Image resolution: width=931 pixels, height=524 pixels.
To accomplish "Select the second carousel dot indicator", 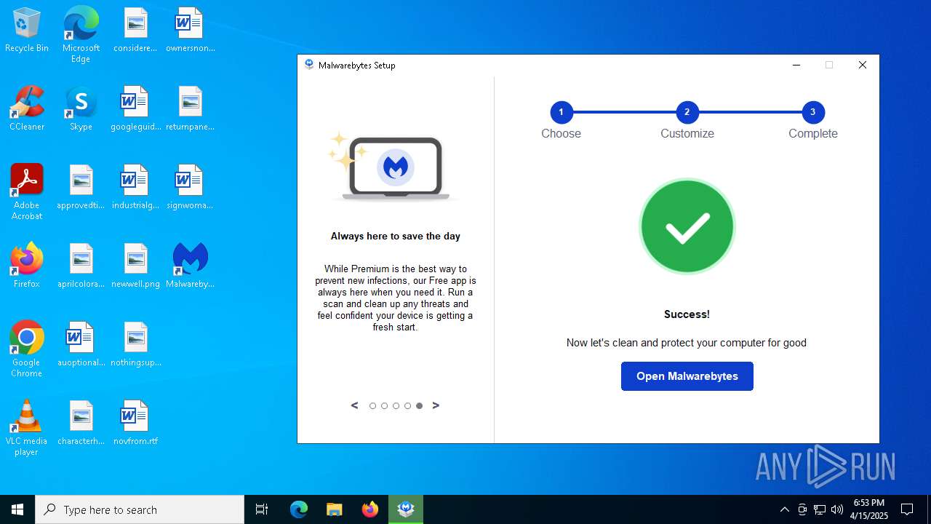I will pos(384,406).
